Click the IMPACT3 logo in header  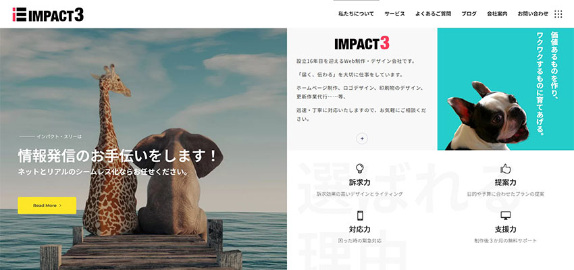[x=48, y=15]
